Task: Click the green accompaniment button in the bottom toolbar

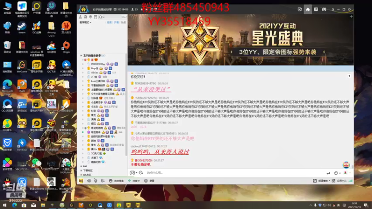Action: point(134,181)
